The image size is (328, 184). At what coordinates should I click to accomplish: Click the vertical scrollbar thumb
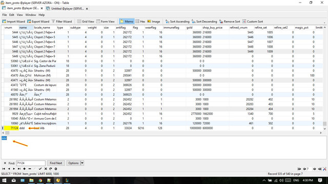coord(324,124)
